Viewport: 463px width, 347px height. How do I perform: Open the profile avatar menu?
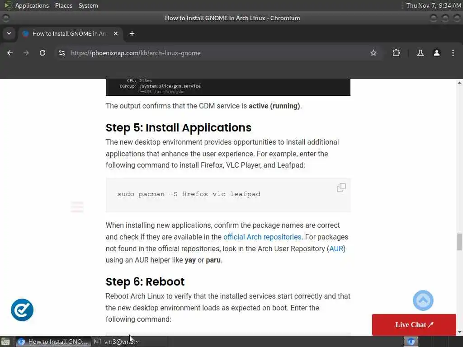pyautogui.click(x=437, y=53)
